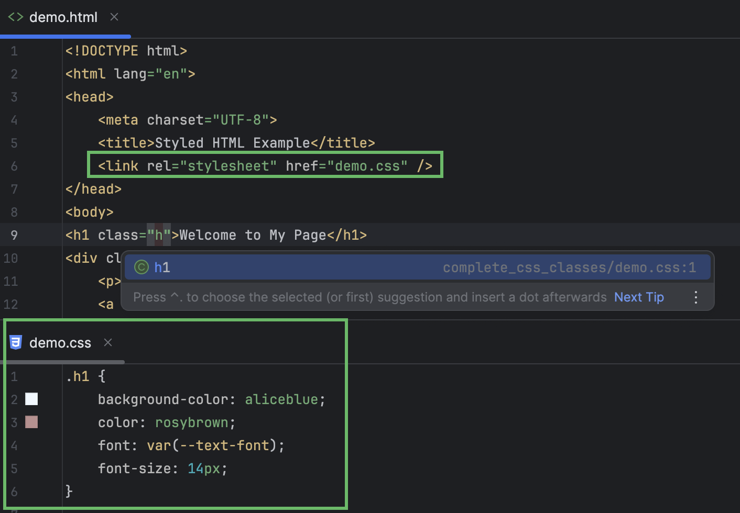Click the "Styled HTML Example" title text
Screen dimensions: 740x513
tap(233, 143)
